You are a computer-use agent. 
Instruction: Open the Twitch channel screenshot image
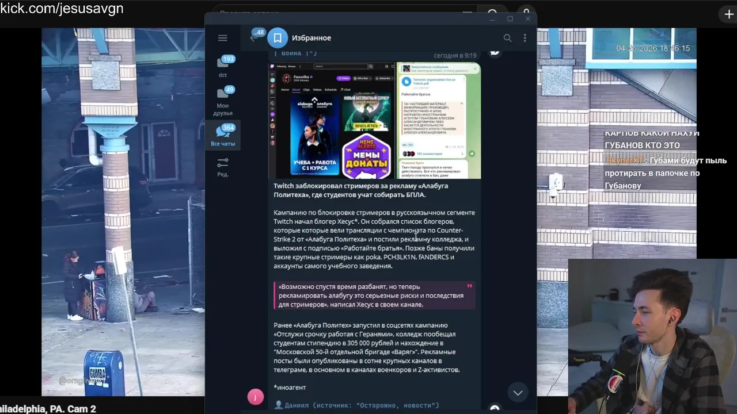pyautogui.click(x=332, y=120)
